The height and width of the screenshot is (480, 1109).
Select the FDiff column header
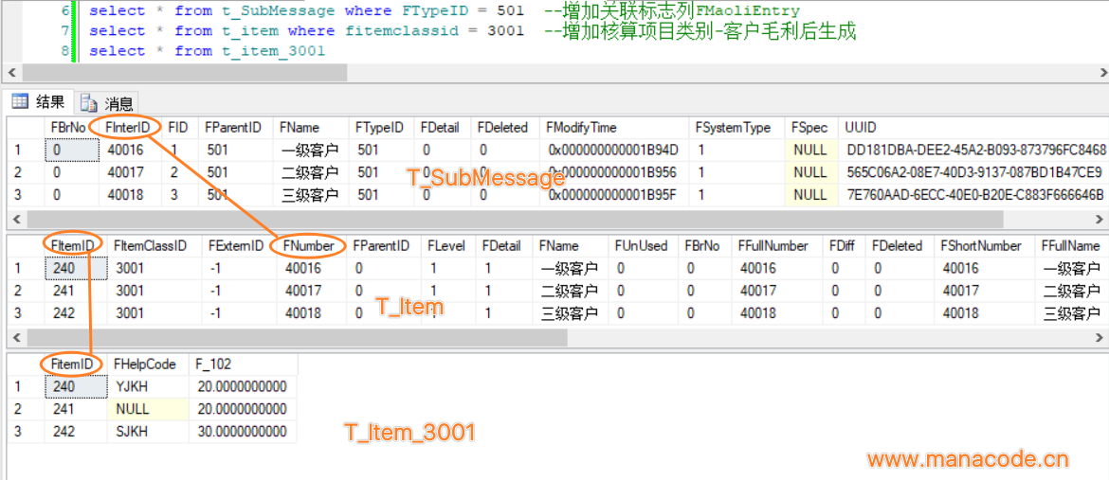[842, 245]
